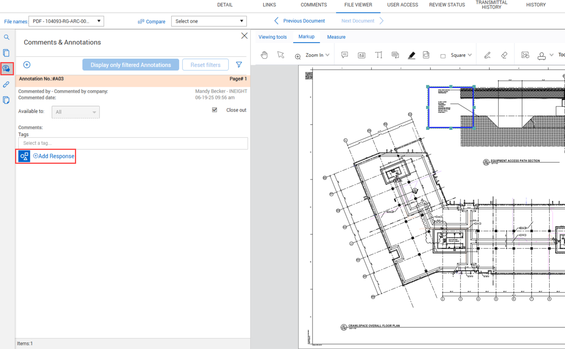Click the stamp tool icon

541,56
